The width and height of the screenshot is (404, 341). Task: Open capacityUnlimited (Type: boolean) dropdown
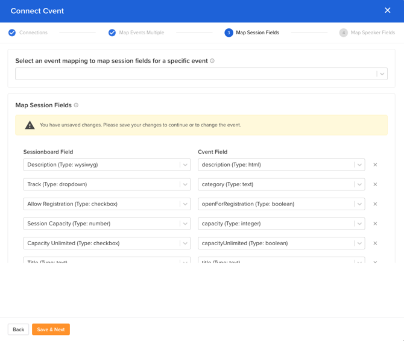(x=282, y=243)
